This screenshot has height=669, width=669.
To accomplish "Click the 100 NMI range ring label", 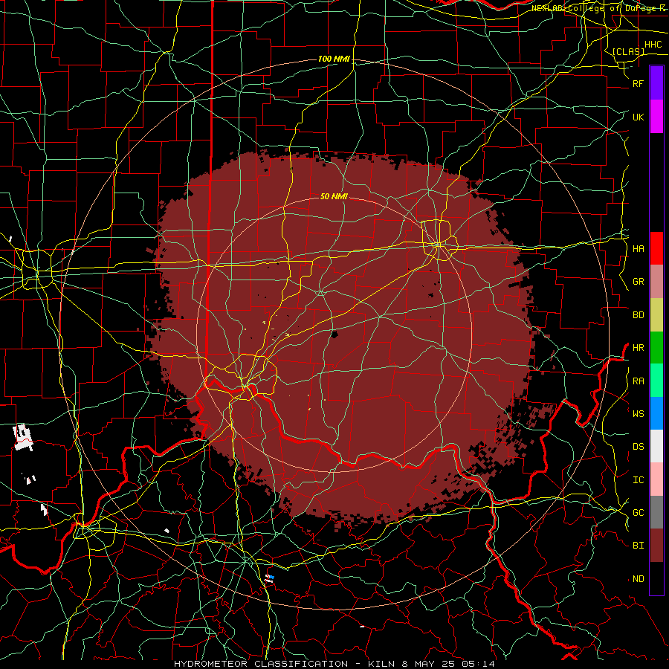I will [x=334, y=59].
